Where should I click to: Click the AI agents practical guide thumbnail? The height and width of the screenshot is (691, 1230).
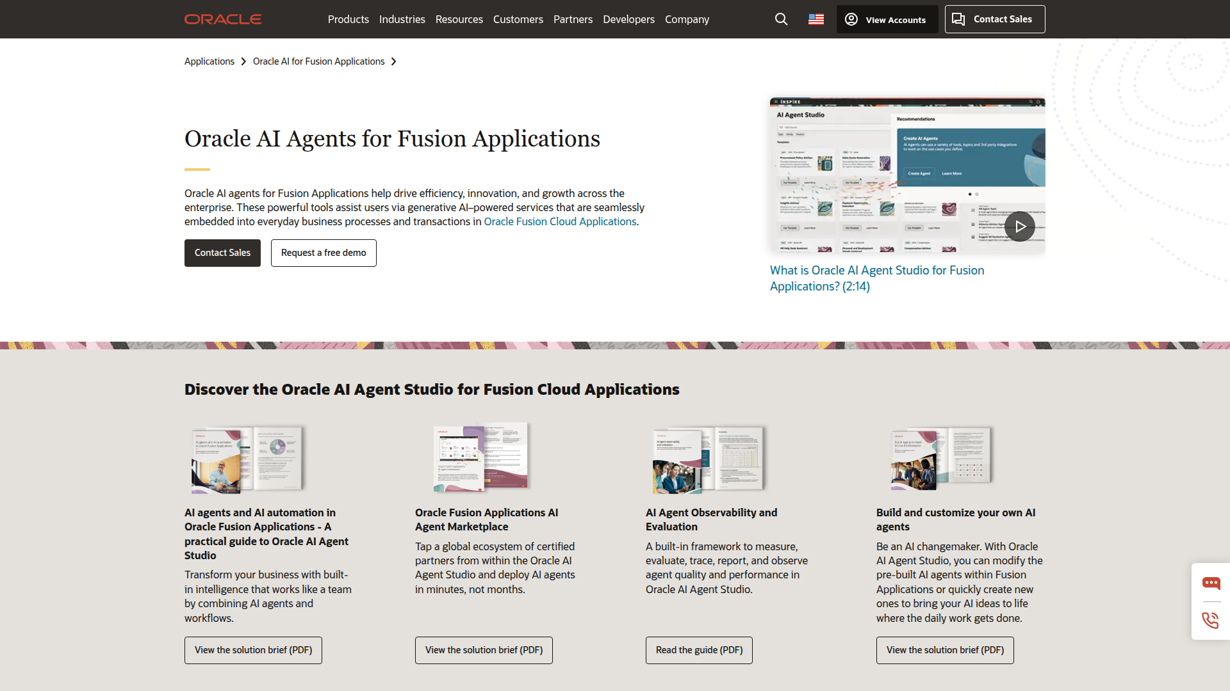click(247, 458)
